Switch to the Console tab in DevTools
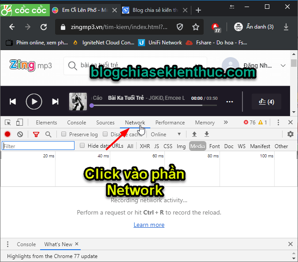The height and width of the screenshot is (262, 298). pos(77,123)
